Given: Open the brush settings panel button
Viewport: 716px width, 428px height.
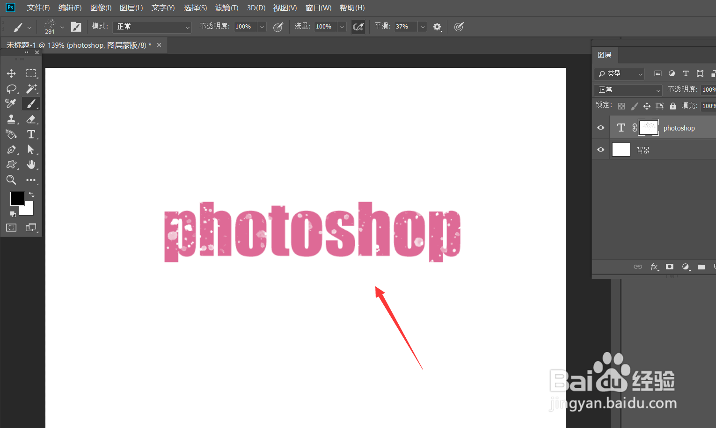Looking at the screenshot, I should [76, 27].
